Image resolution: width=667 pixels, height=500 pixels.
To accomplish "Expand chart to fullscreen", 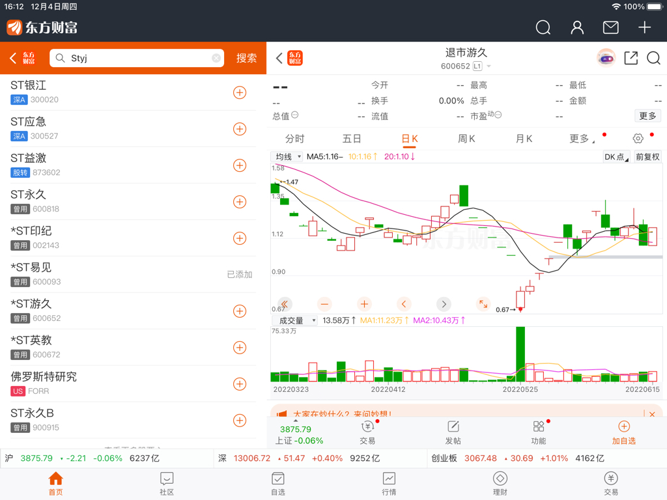I will tap(483, 304).
